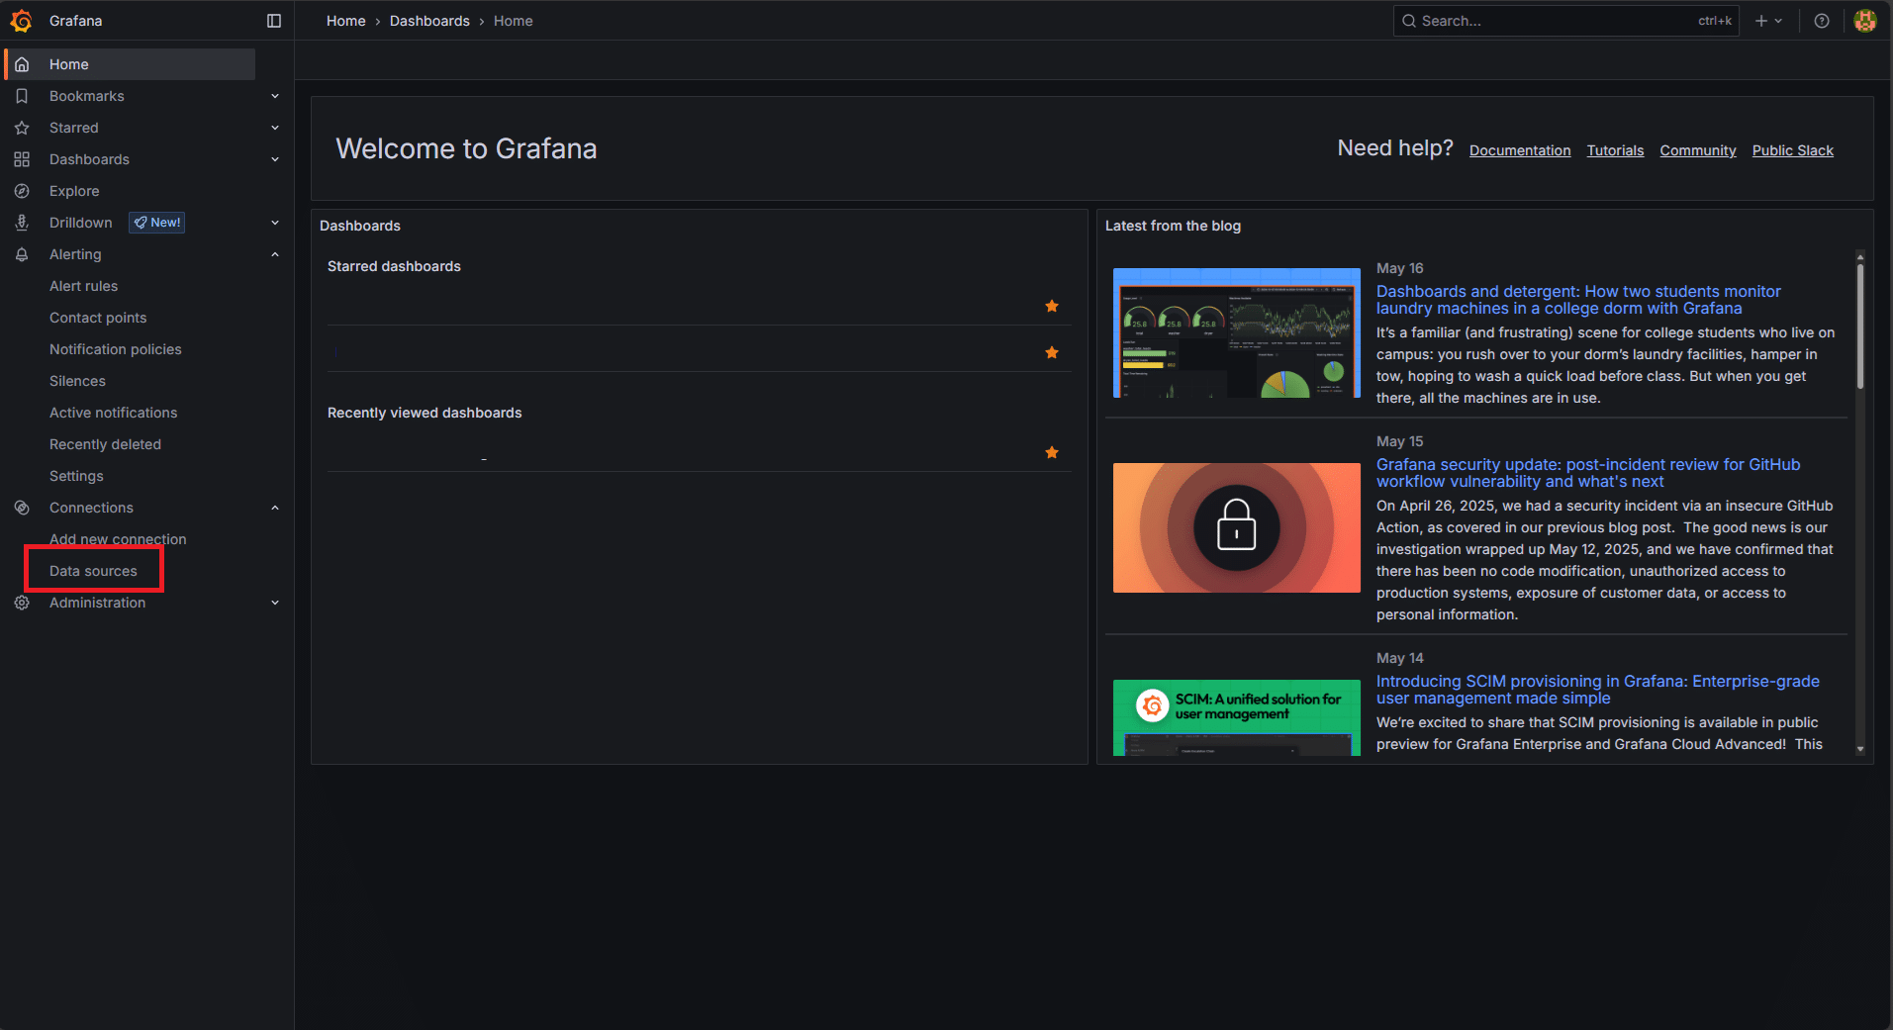The width and height of the screenshot is (1893, 1030).
Task: Click Home in the breadcrumb
Action: (x=346, y=21)
